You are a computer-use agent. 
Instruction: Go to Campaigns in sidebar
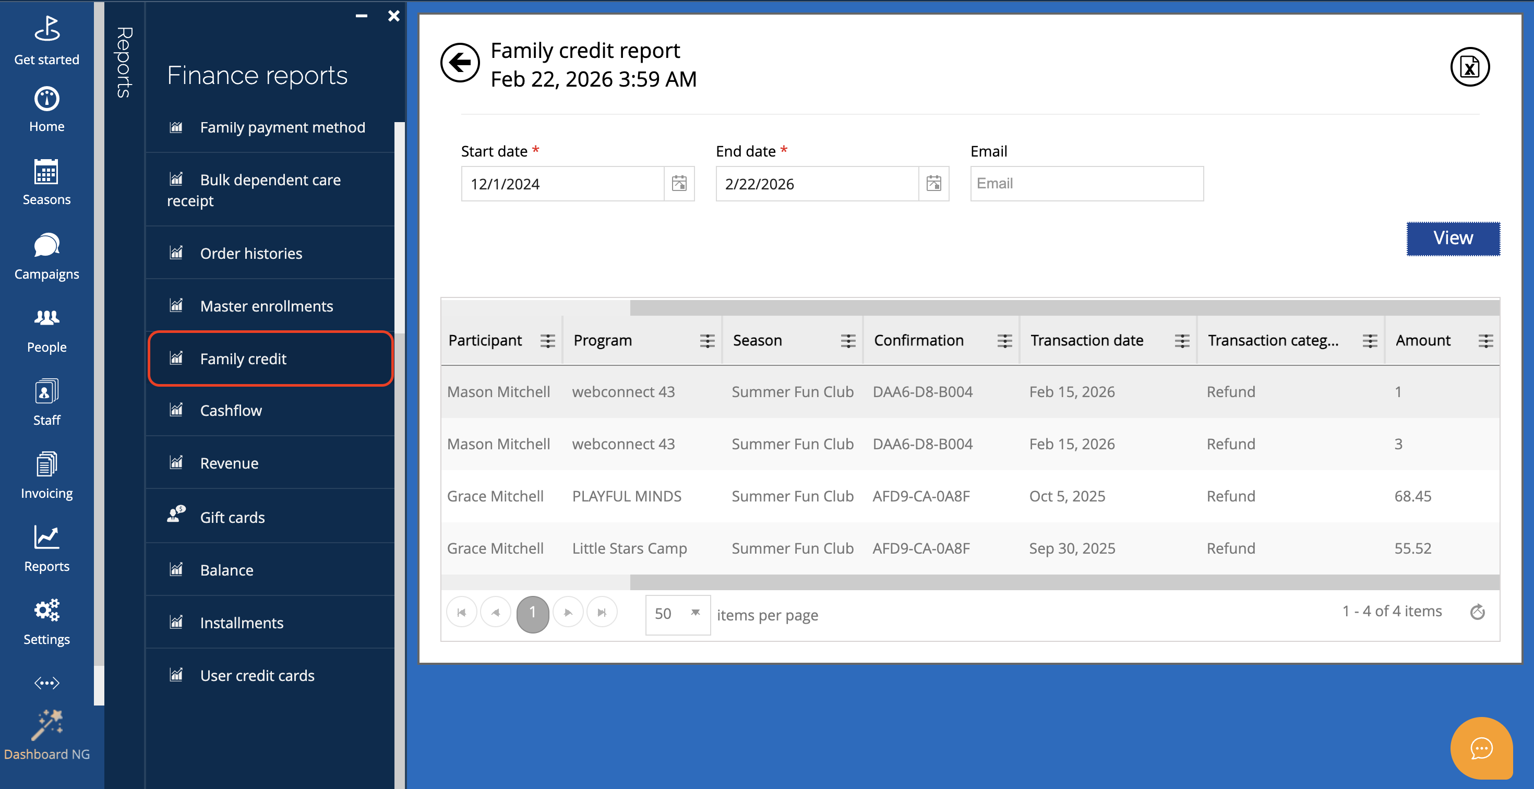[x=46, y=257]
